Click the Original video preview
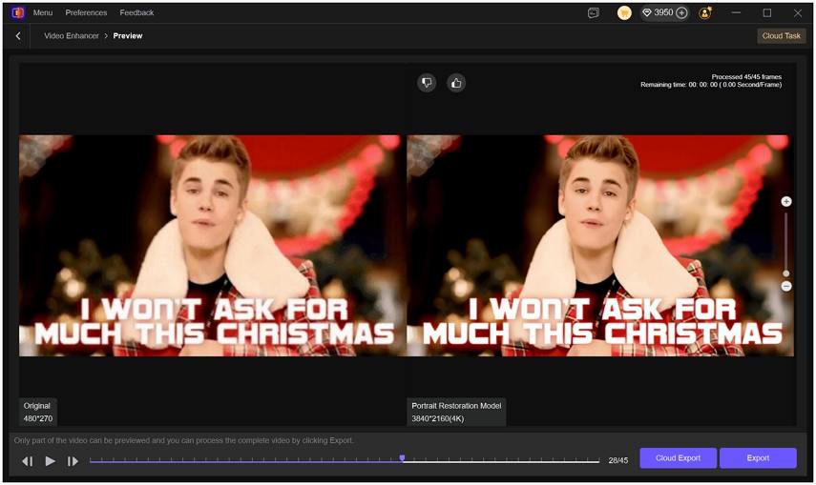The width and height of the screenshot is (816, 485). pyautogui.click(x=212, y=246)
